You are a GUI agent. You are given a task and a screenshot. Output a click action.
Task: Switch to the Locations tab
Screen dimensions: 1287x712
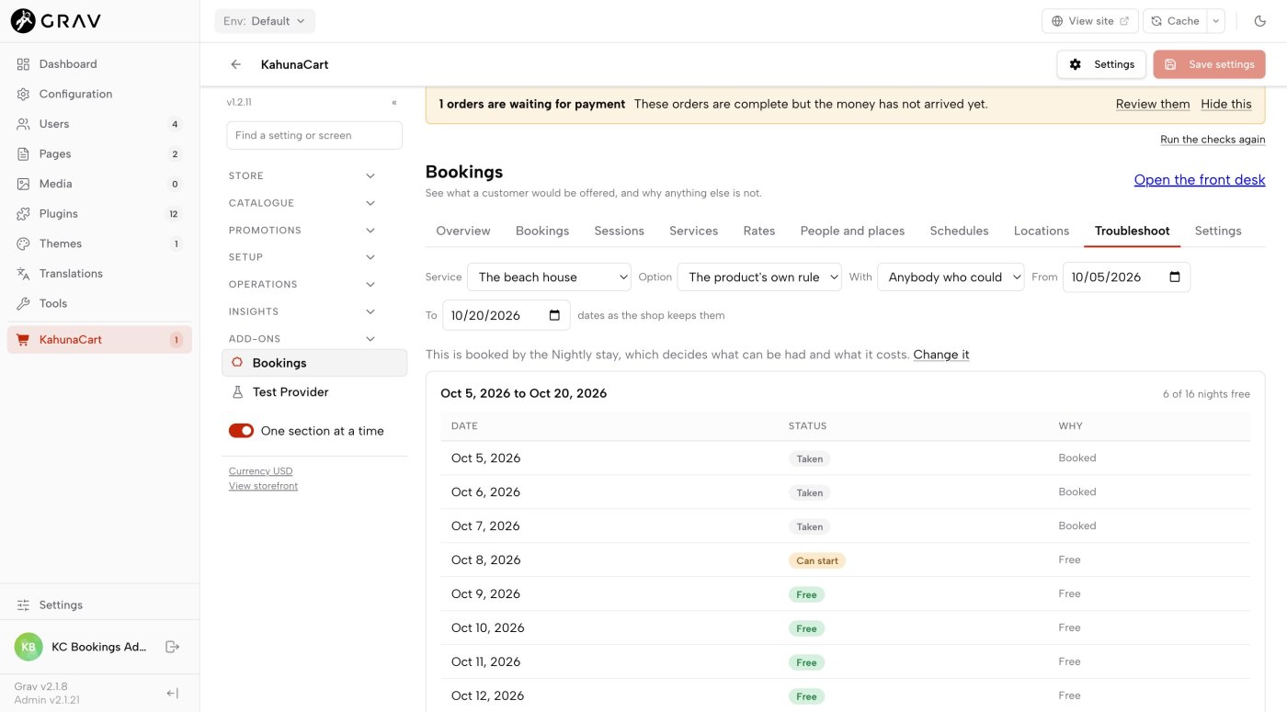click(x=1042, y=231)
